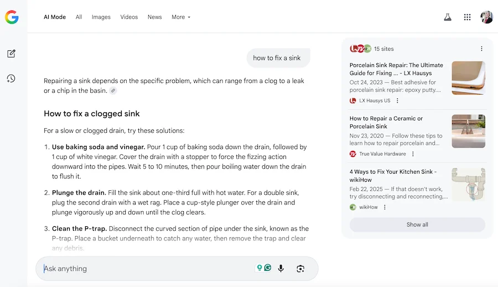
Task: Open the wikiHow kitchen sink thumbnail
Action: (x=468, y=184)
